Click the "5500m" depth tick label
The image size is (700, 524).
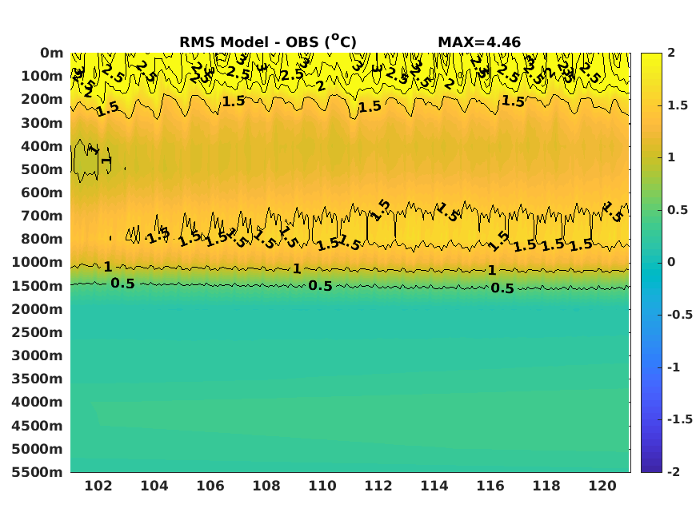point(38,472)
